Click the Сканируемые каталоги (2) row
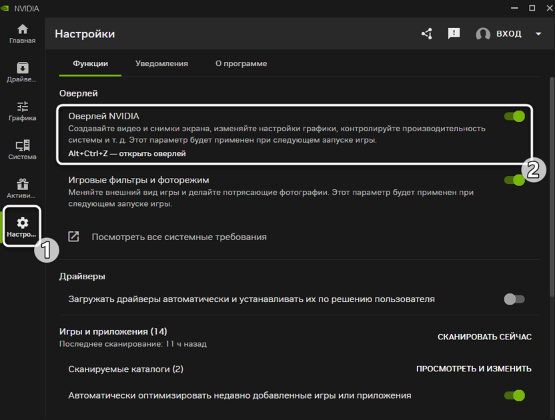Image resolution: width=555 pixels, height=420 pixels. tap(300, 369)
